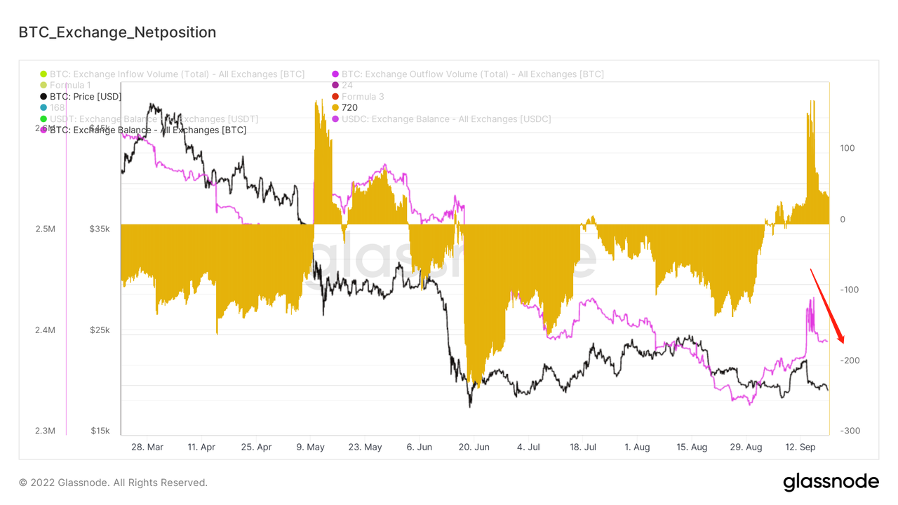Toggle the Exchange Outflow Volume legend series
This screenshot has height=505, width=898.
coord(472,74)
